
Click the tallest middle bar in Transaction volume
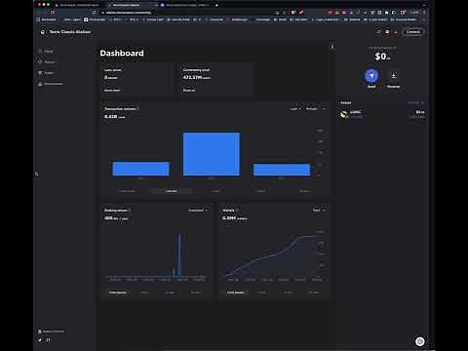212,154
